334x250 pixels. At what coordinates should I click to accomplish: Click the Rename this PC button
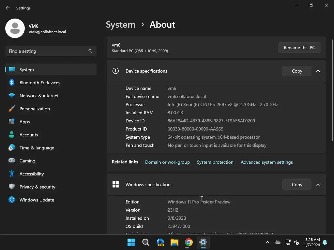pyautogui.click(x=299, y=48)
